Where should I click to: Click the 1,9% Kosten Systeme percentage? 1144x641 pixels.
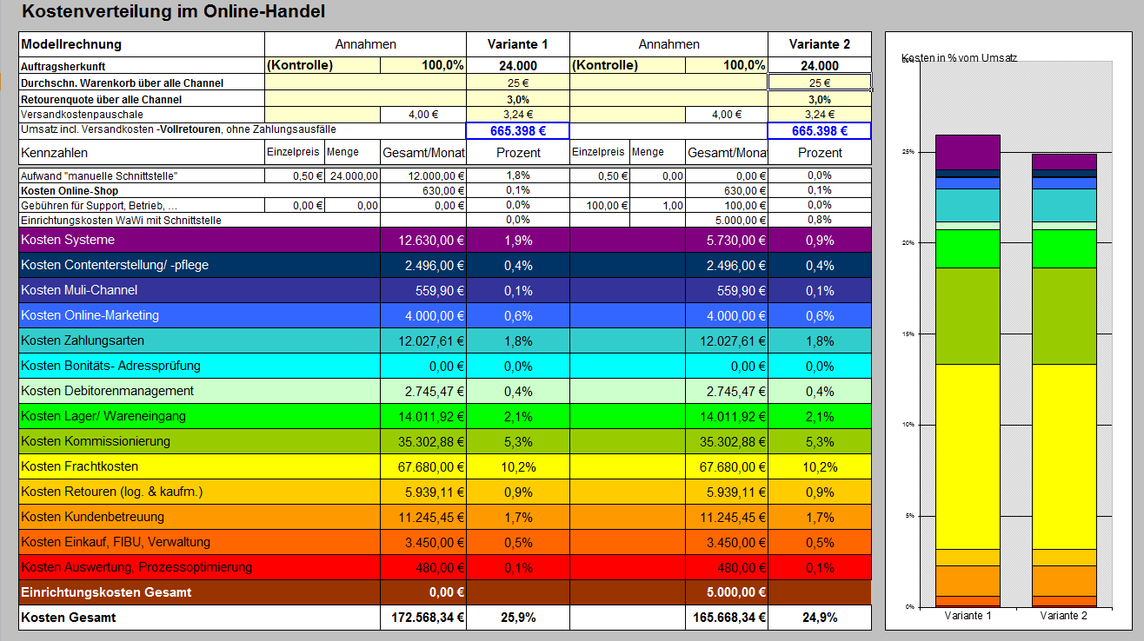pyautogui.click(x=518, y=240)
